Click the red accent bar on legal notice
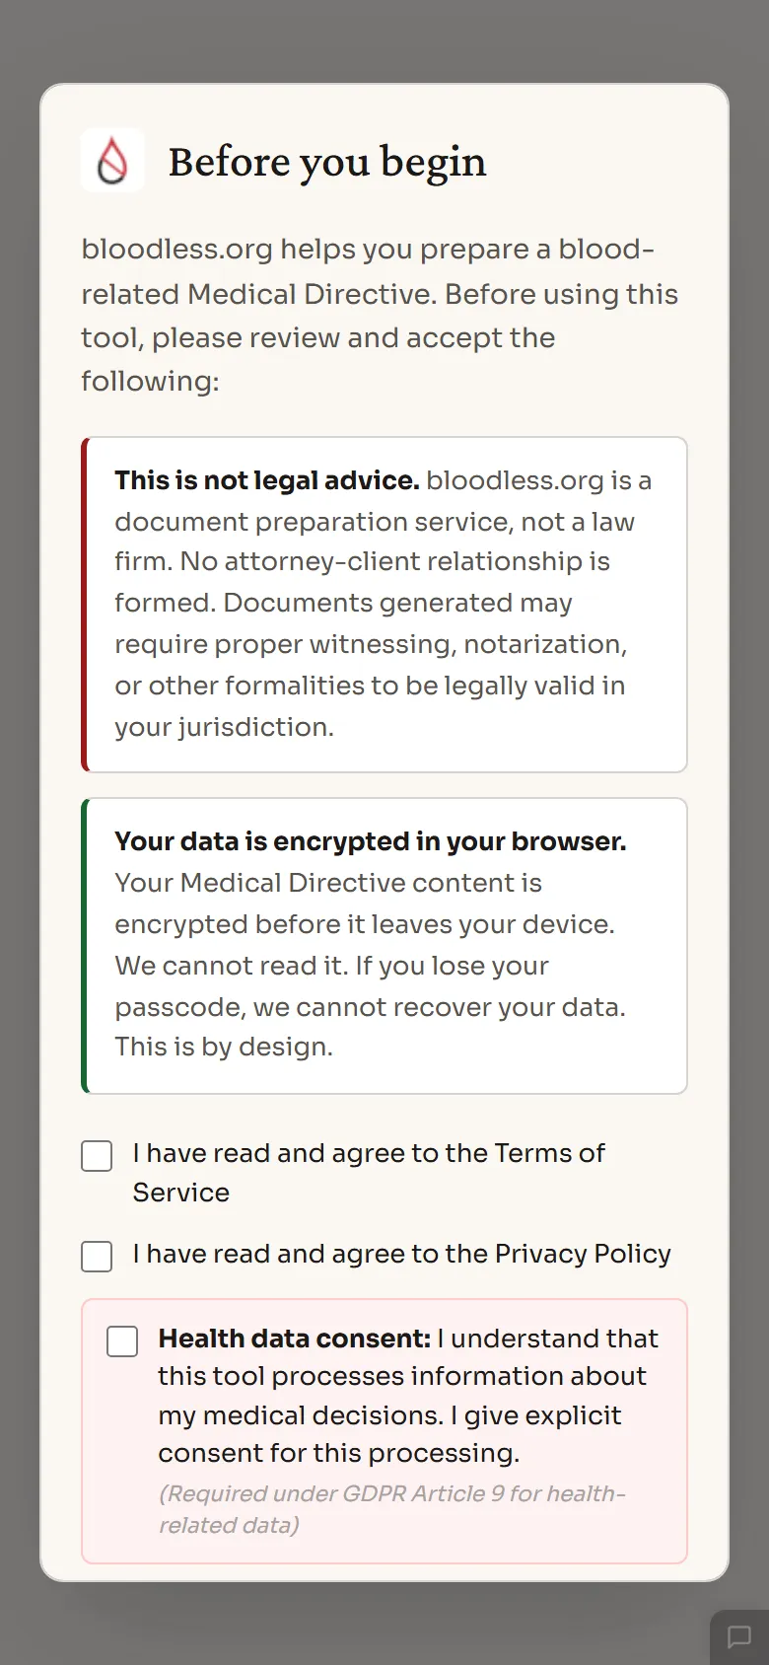769x1665 pixels. 85,605
